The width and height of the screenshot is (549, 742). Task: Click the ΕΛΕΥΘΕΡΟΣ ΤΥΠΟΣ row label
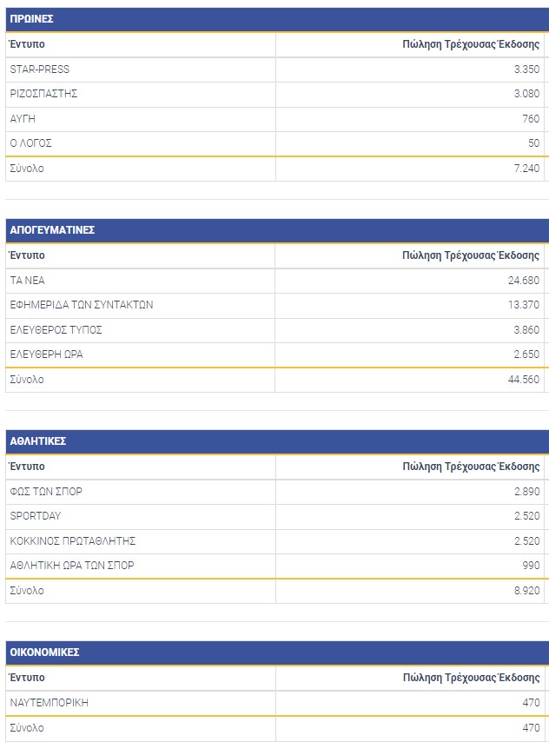[56, 330]
